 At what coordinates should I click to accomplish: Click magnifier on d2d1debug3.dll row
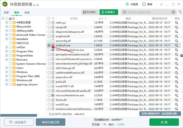(177, 68)
